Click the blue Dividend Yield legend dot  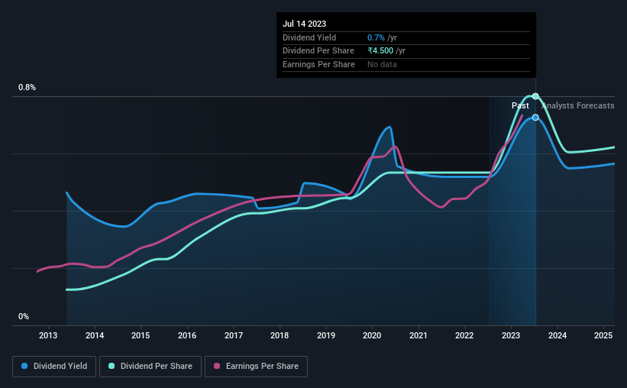[24, 366]
